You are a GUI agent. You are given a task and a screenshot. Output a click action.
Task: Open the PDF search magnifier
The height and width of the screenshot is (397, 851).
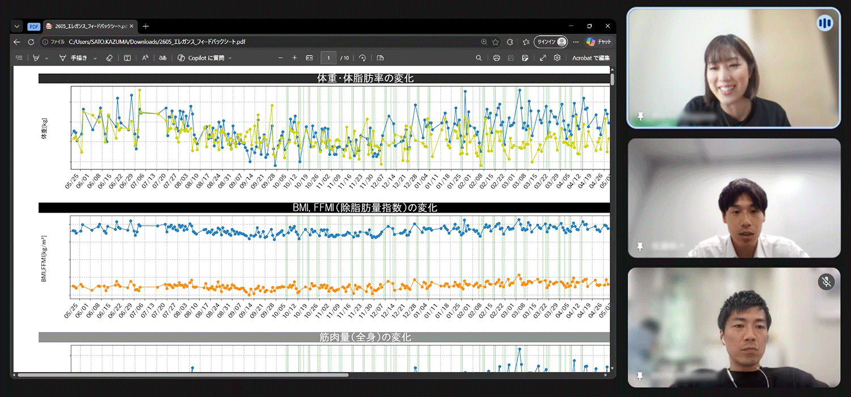(x=479, y=58)
